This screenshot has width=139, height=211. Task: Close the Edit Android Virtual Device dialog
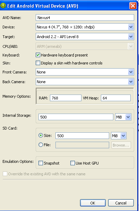(133, 6)
